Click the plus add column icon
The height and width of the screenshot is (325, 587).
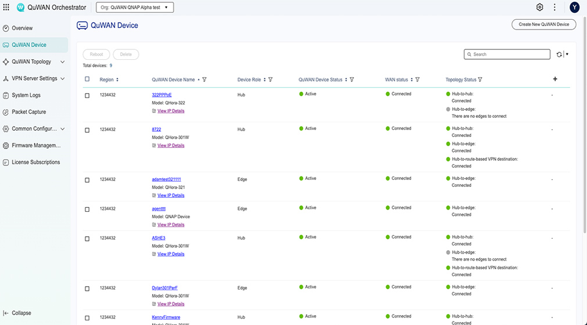555,79
